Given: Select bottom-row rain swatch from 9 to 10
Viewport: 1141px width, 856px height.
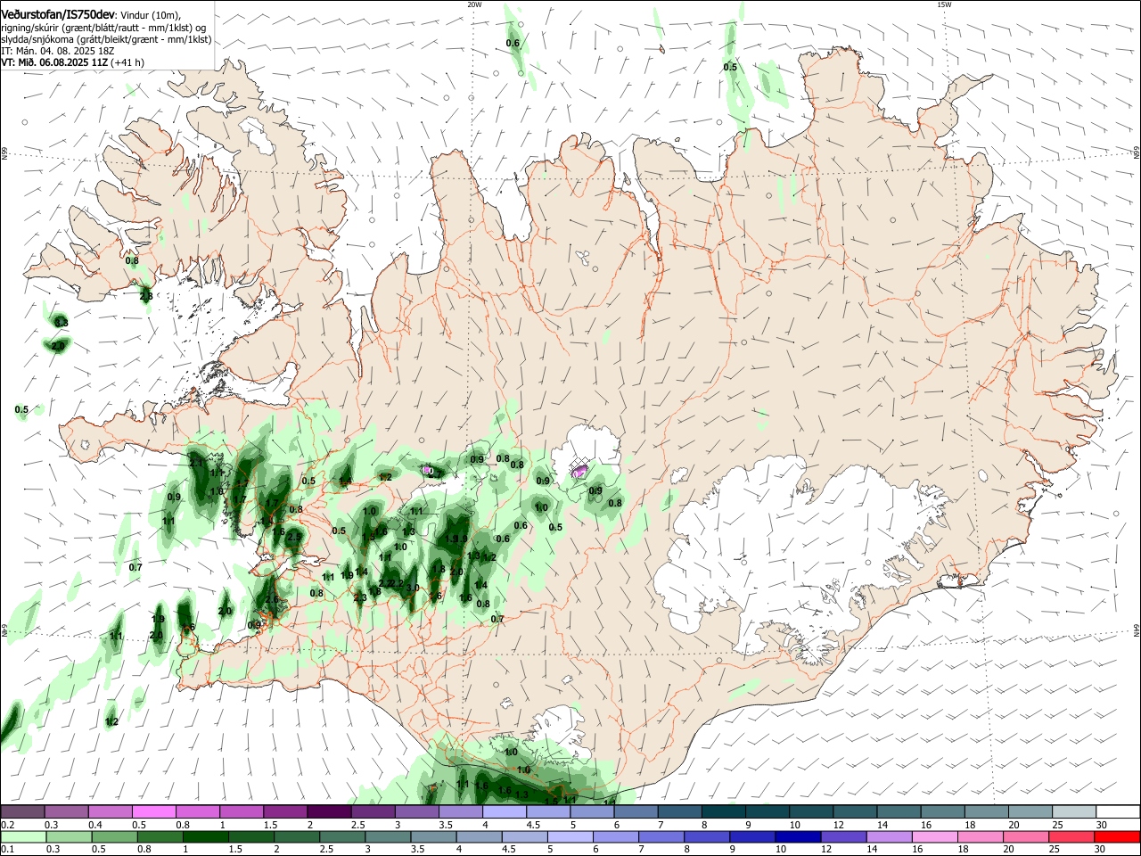Looking at the screenshot, I should (x=752, y=837).
